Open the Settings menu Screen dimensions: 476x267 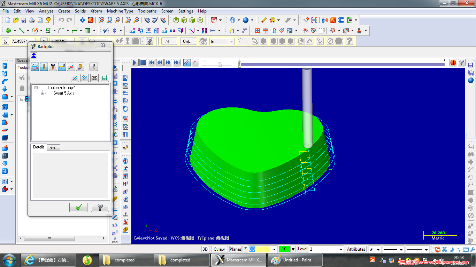pos(186,11)
